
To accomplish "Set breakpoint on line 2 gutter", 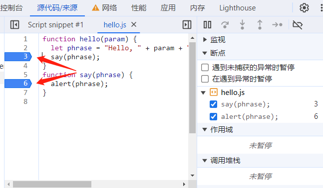I will pos(25,48).
